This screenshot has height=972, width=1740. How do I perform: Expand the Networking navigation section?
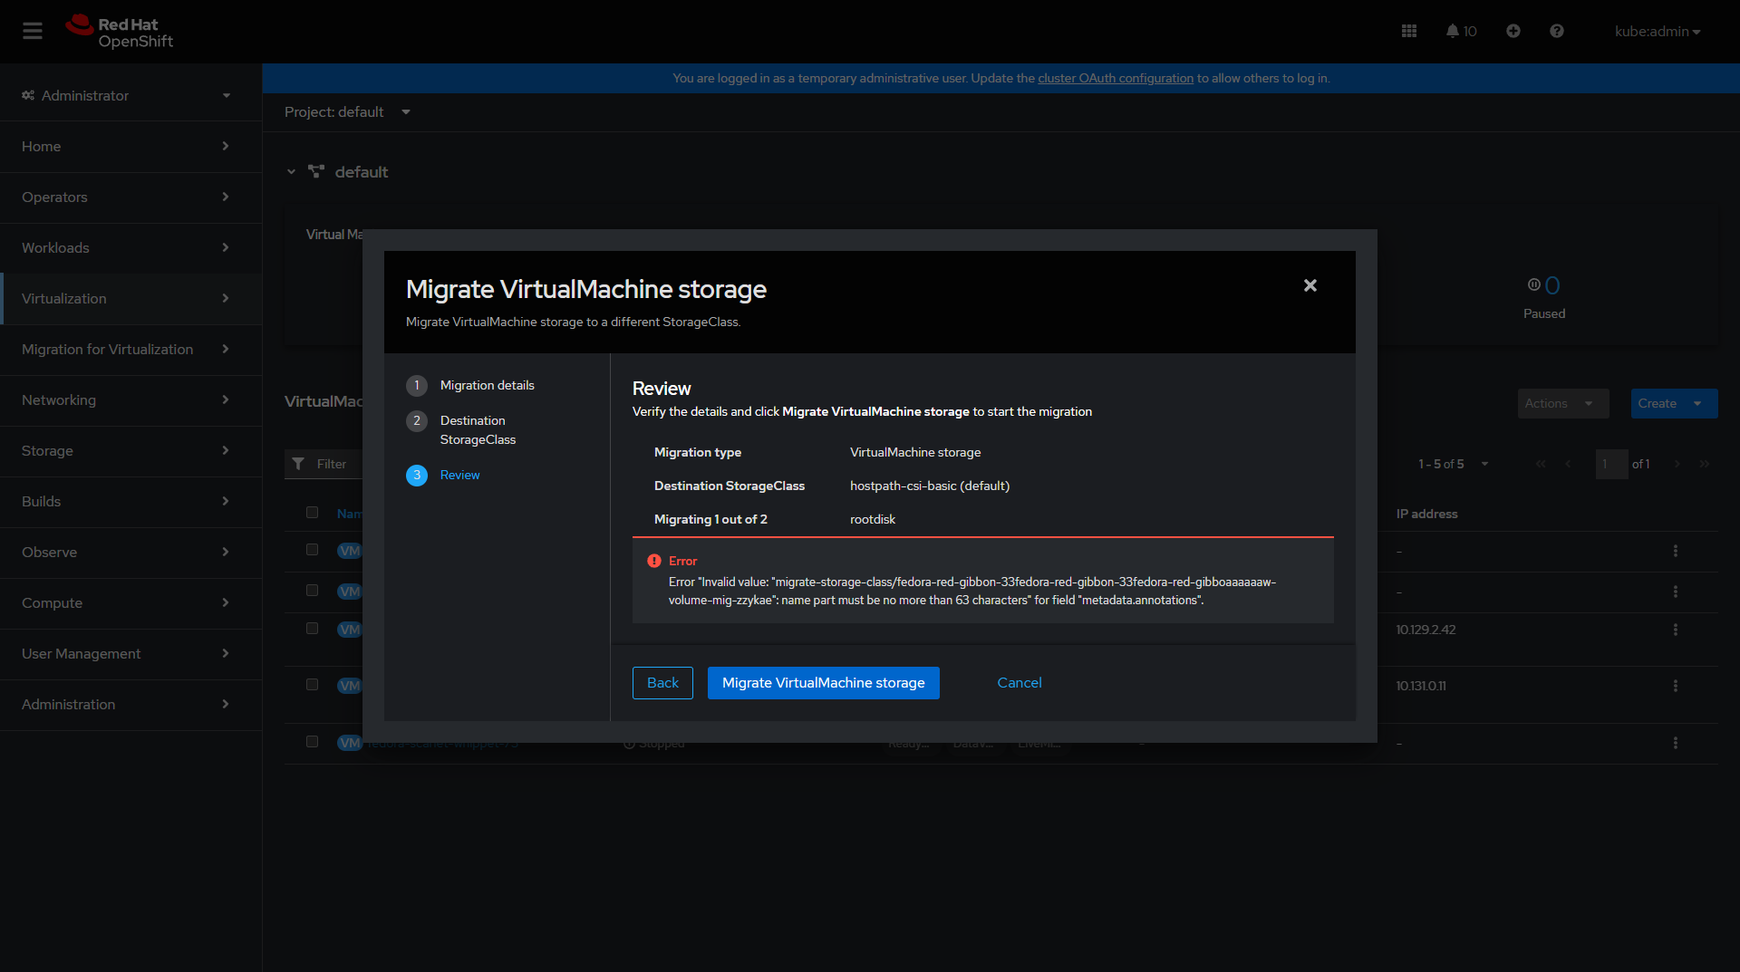130,400
